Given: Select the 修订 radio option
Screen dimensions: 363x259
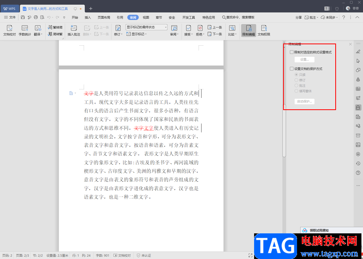Looking at the screenshot, I should (x=296, y=80).
